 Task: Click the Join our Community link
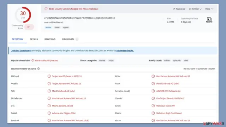(x=21, y=50)
